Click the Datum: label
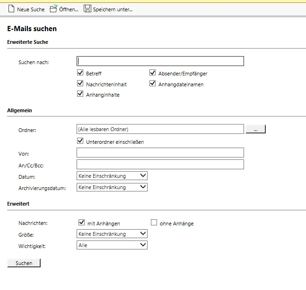The image size is (306, 290). click(x=27, y=177)
